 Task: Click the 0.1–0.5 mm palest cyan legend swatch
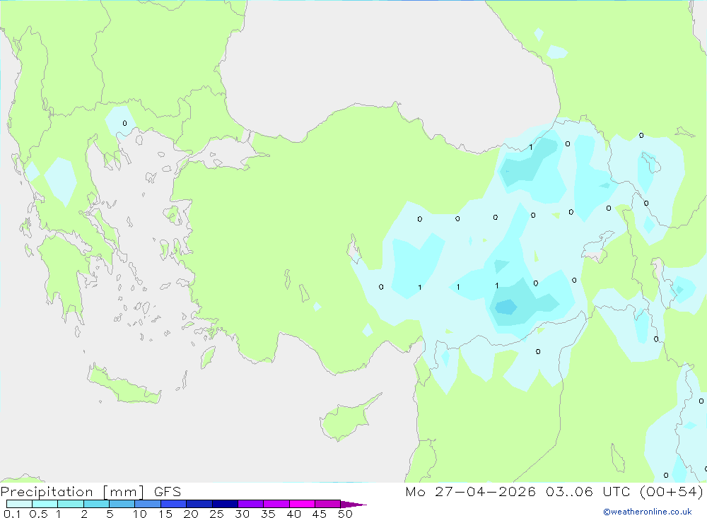coord(19,504)
